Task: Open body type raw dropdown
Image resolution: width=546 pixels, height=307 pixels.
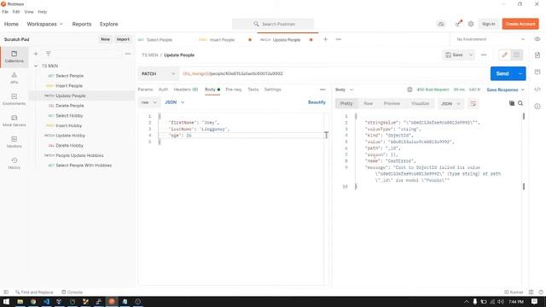Action: 149,102
